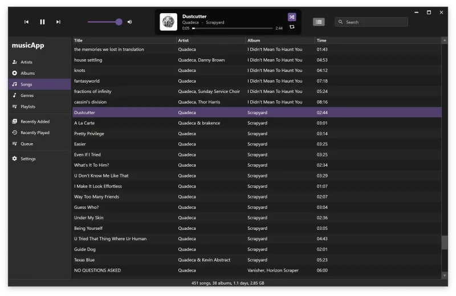The image size is (456, 296).
Task: Click the vertical scrollbar thumb
Action: click(x=445, y=242)
